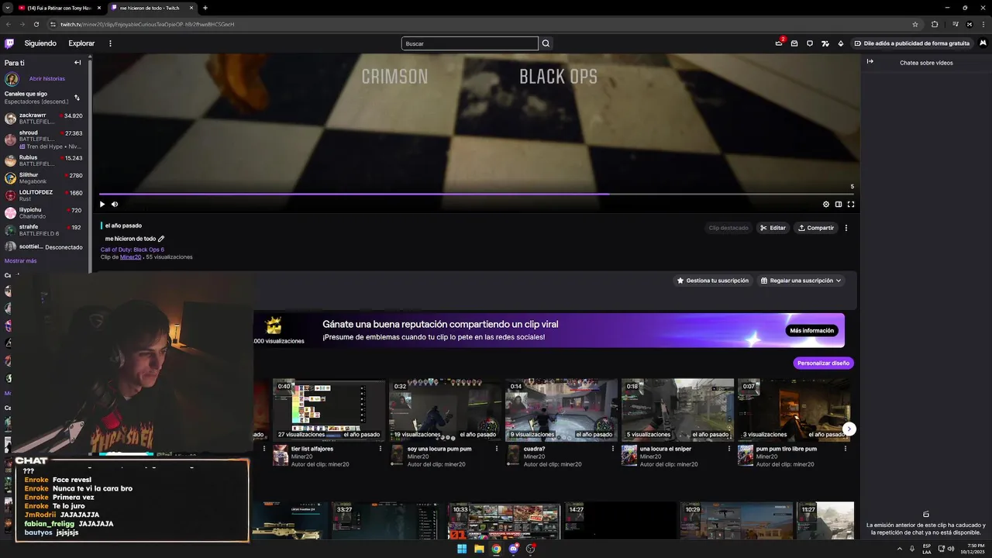This screenshot has height=558, width=992.
Task: Open Prime loot crown with red badge
Action: (x=779, y=43)
